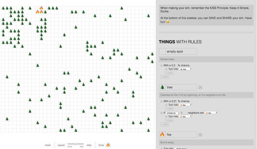Remove the 0.3% chance rule for empty spot
This screenshot has height=149, width=257.
161,65
